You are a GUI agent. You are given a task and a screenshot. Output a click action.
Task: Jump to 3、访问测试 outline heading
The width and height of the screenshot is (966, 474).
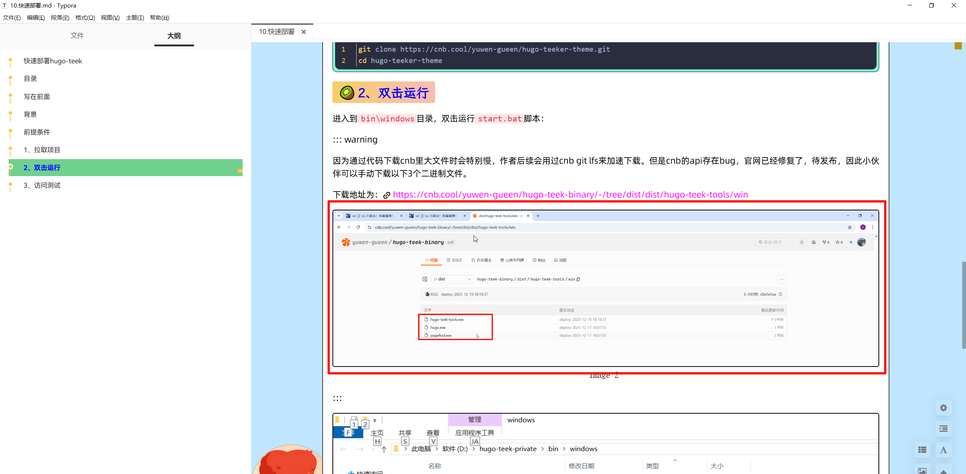[x=42, y=186]
